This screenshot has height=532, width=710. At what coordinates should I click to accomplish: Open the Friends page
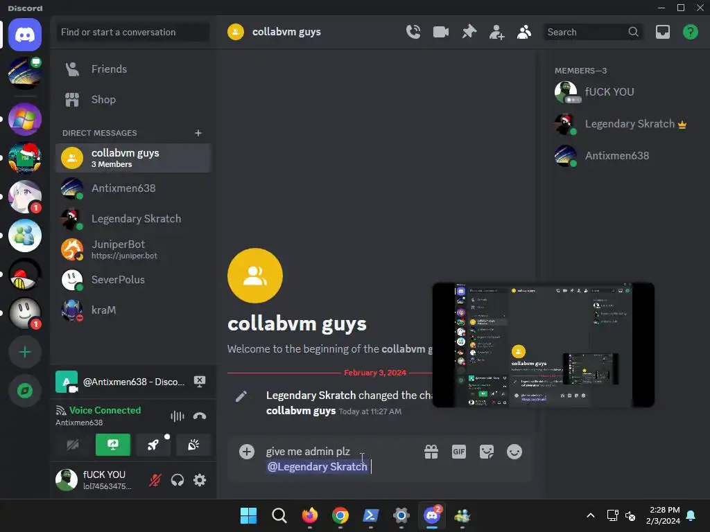click(133, 69)
